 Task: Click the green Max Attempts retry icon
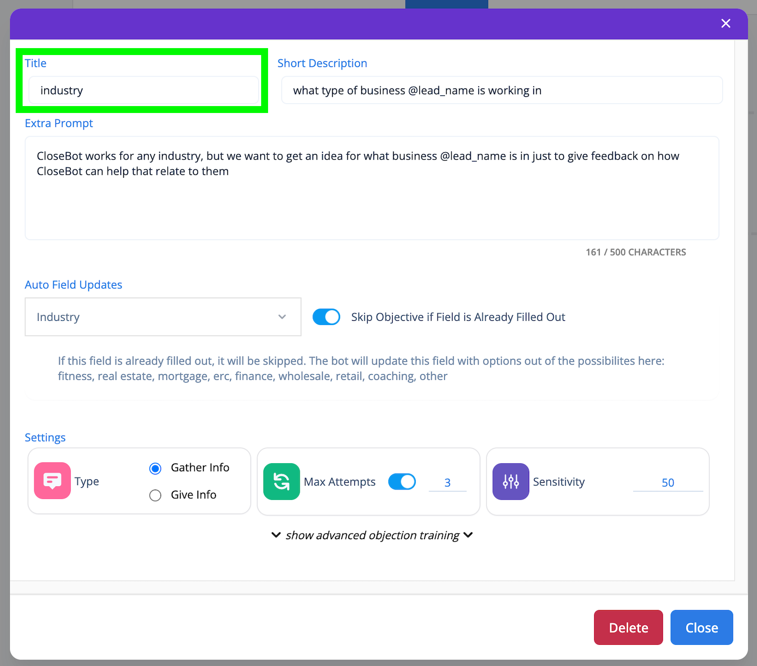click(x=282, y=481)
